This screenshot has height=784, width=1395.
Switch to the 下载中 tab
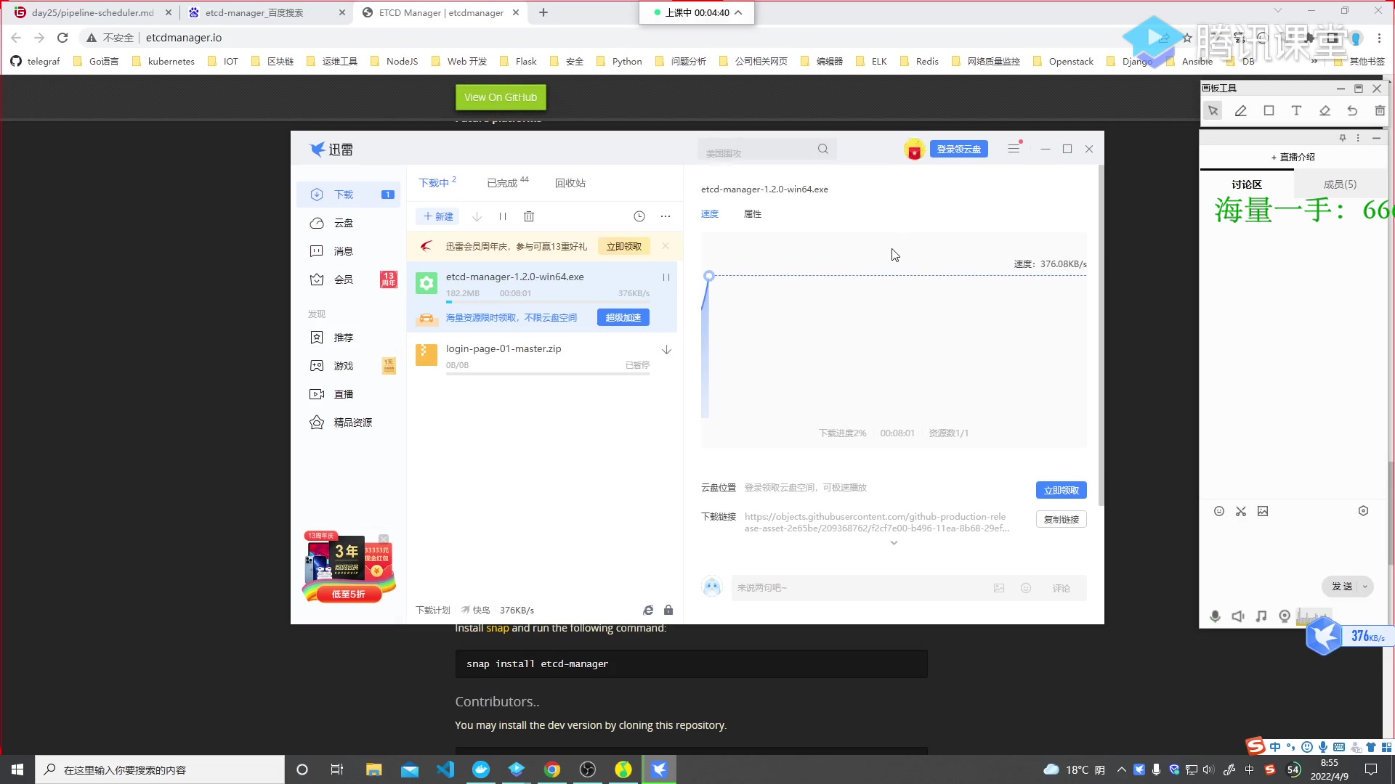437,182
